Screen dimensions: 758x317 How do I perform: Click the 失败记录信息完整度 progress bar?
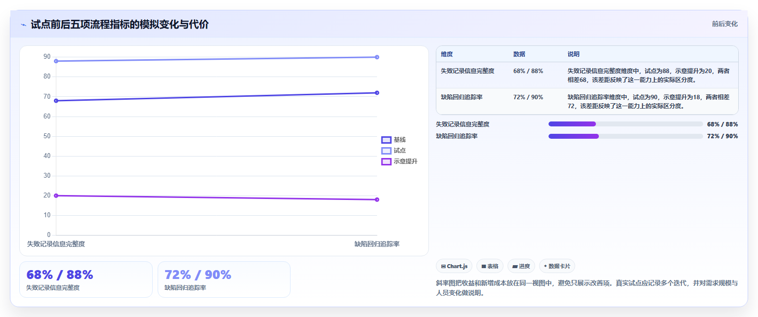pyautogui.click(x=626, y=124)
